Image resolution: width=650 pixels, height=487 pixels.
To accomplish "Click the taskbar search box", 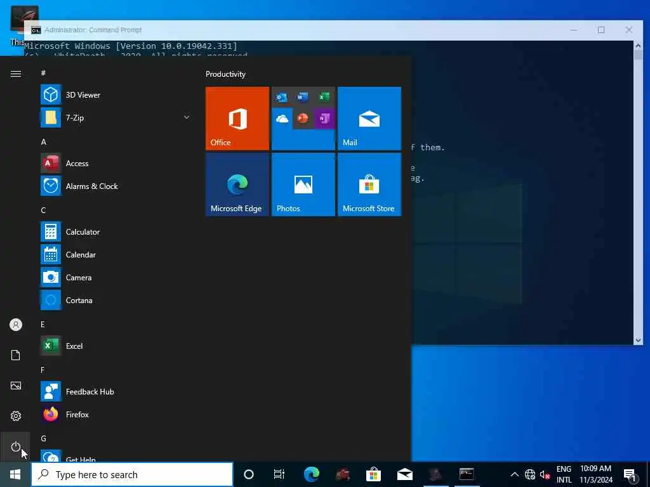I will (x=132, y=474).
